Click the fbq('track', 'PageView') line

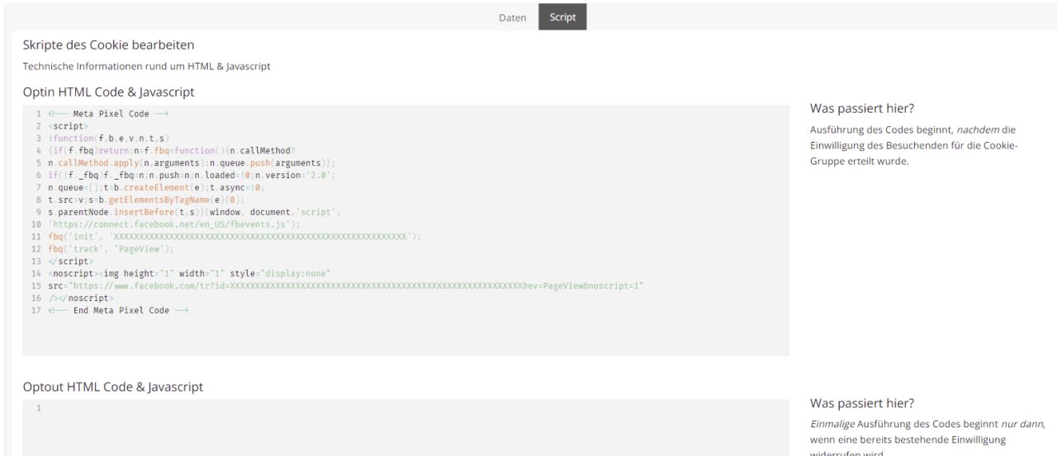point(111,249)
